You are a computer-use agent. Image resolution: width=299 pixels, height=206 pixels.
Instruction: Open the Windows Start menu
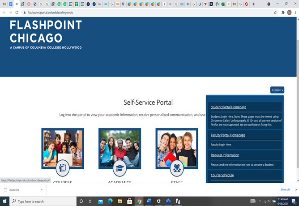point(4,202)
